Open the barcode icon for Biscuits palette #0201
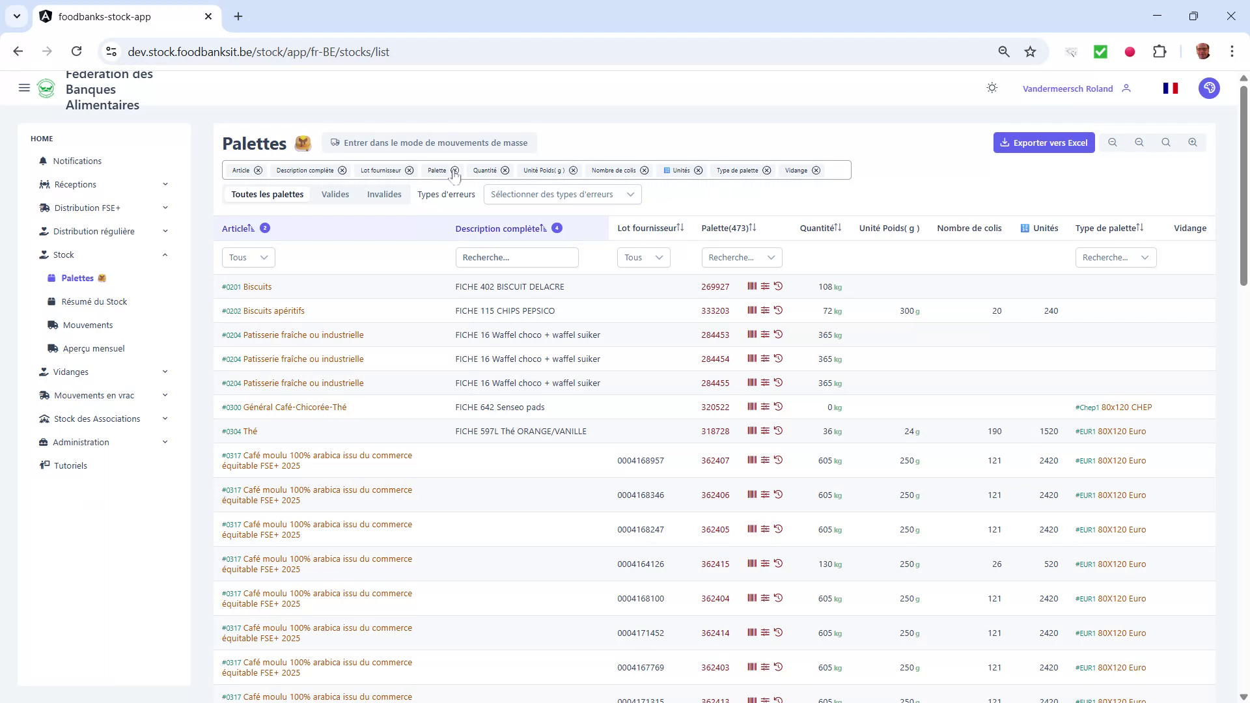Image resolution: width=1250 pixels, height=703 pixels. coord(752,286)
